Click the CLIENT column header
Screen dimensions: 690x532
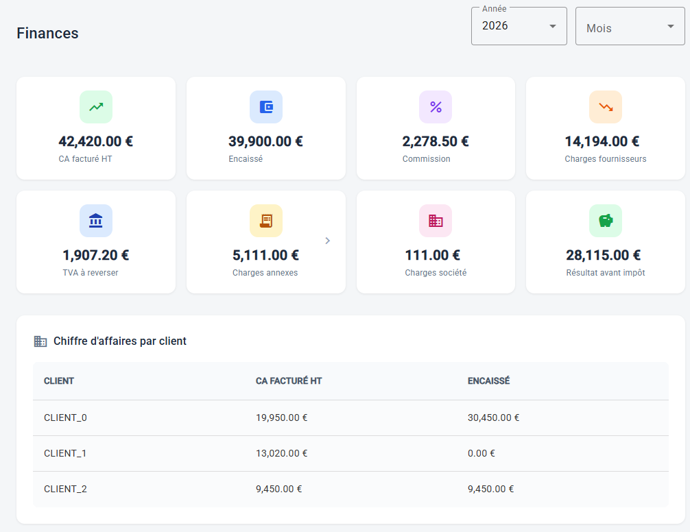59,380
